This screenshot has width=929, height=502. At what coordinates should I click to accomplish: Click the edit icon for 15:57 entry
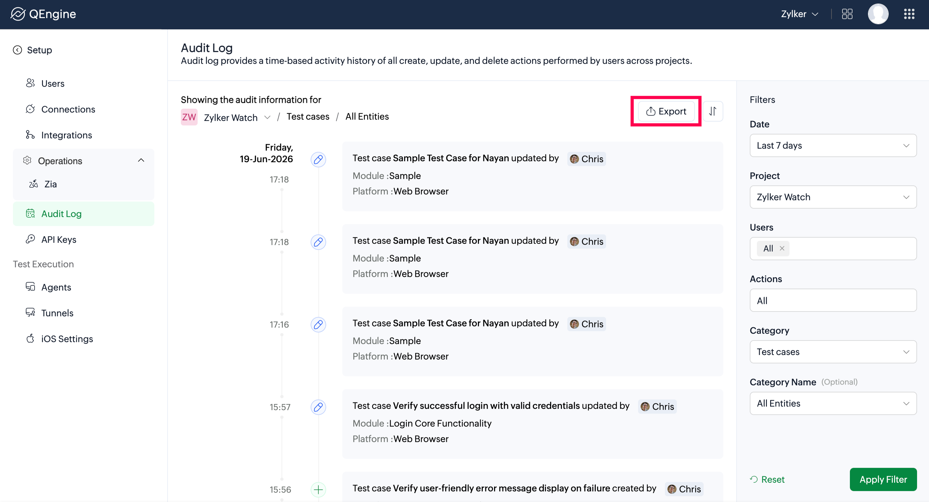tap(318, 407)
